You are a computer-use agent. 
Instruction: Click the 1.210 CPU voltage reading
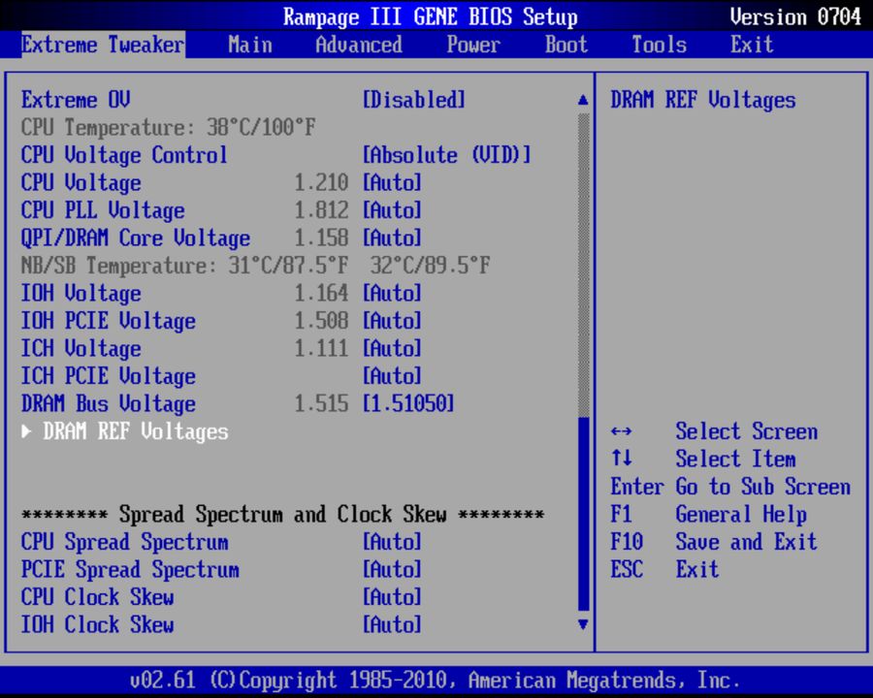pyautogui.click(x=321, y=182)
